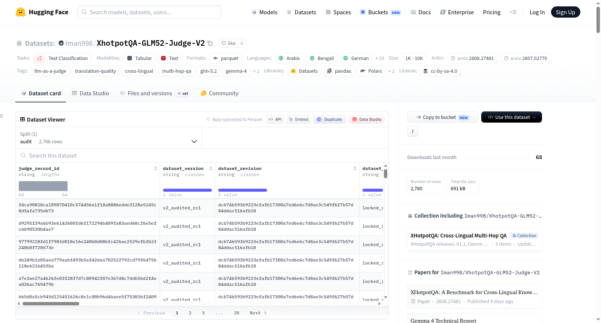This screenshot has height=323, width=601.
Task: Click the three-dot more options button
Action: (413, 131)
